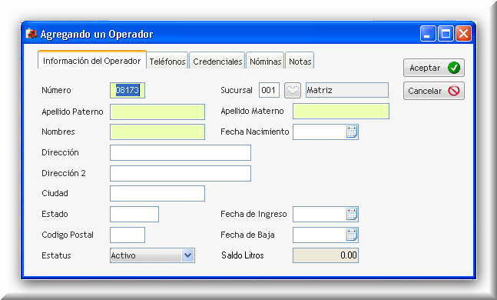Click the Saldo Litros field showing 0.00
This screenshot has height=300, width=497.
[x=326, y=255]
